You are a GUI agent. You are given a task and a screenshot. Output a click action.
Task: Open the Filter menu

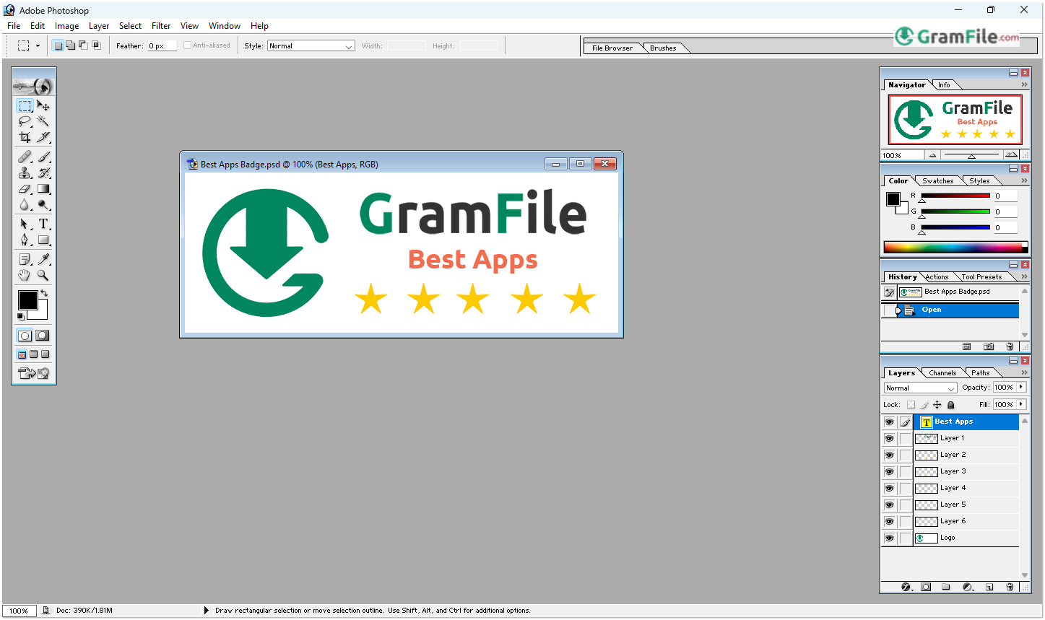pyautogui.click(x=161, y=26)
